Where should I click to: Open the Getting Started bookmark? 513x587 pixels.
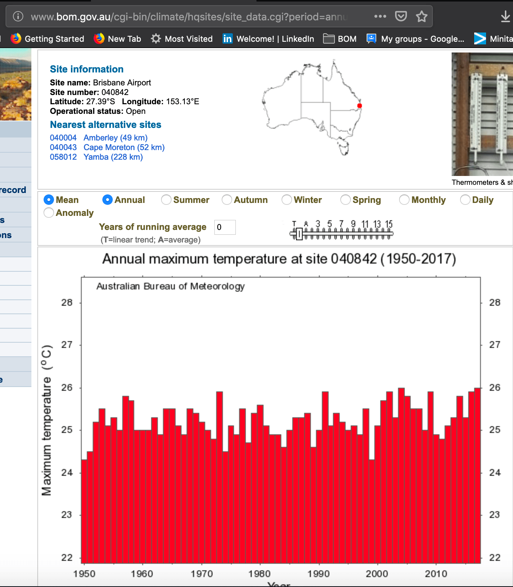48,39
